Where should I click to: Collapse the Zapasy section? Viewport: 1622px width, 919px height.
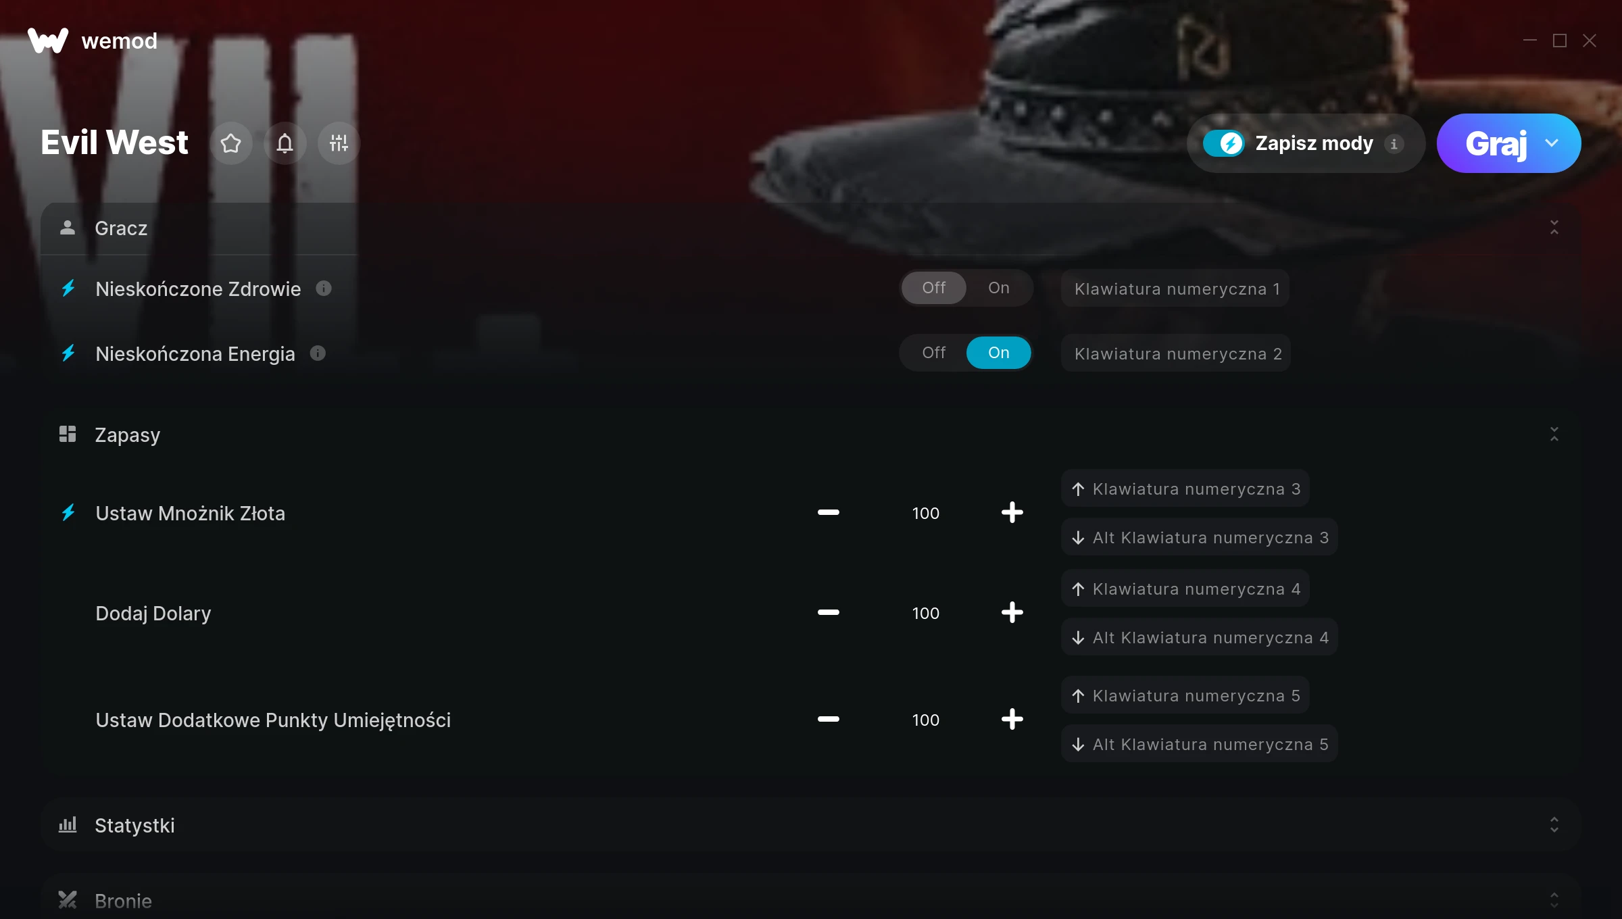(x=1554, y=434)
